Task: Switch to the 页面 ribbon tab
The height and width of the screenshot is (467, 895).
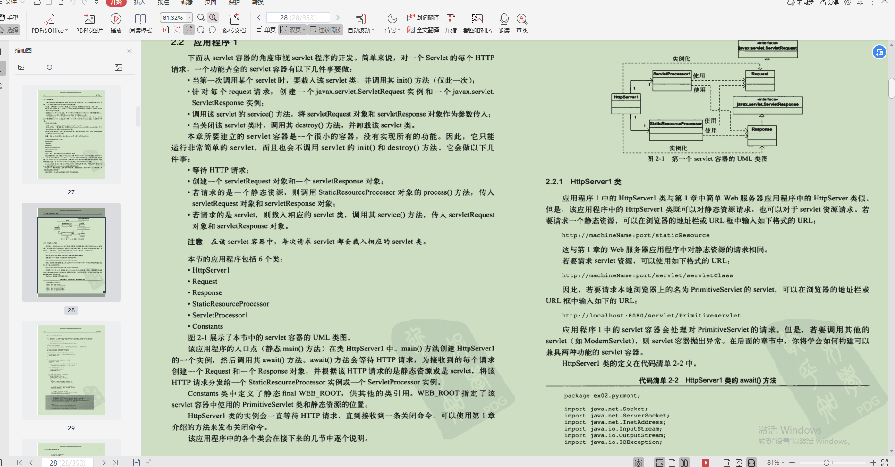Action: [x=211, y=2]
